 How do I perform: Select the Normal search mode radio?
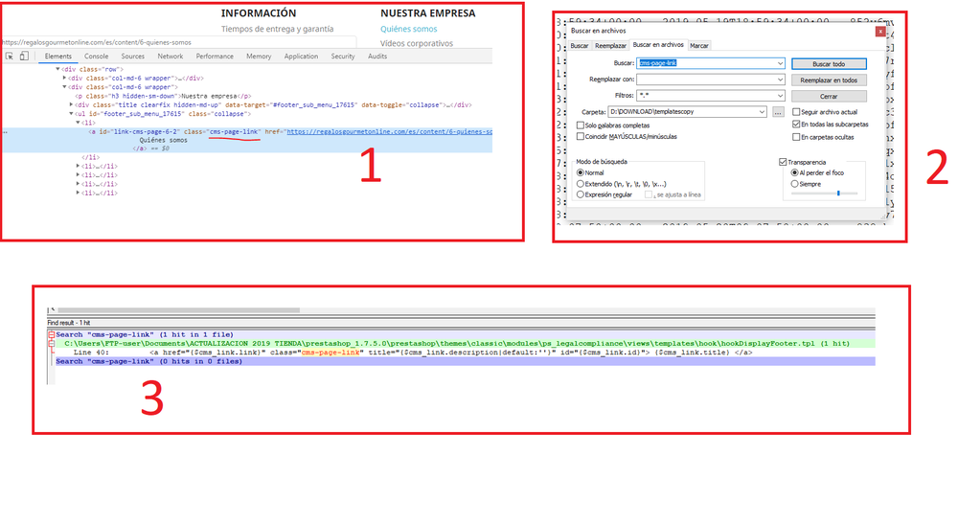click(x=581, y=172)
